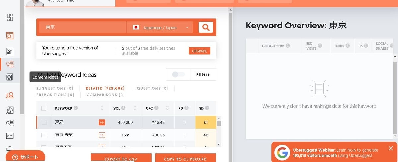Click the SOCIAL SHARES column header
This screenshot has height=162, width=398.
[382, 46]
